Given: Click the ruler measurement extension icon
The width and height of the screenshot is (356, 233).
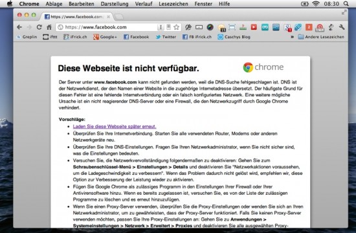Looking at the screenshot, I should [199, 27].
